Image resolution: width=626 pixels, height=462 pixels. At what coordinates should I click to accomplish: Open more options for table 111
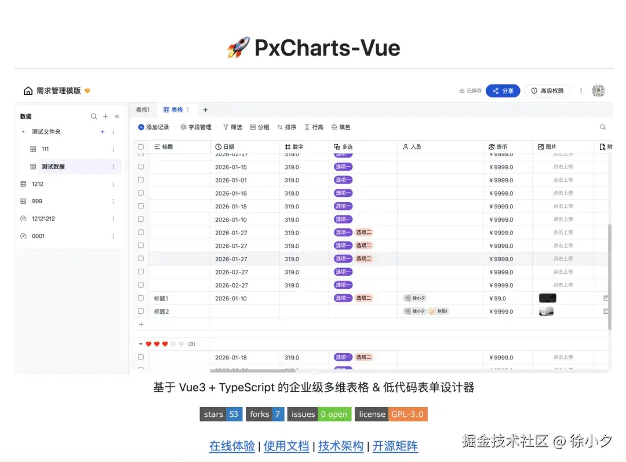114,149
